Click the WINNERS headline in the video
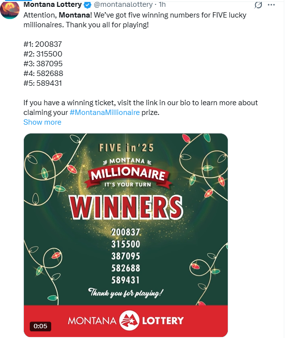Viewport: 296px width, 338px height. click(x=126, y=207)
